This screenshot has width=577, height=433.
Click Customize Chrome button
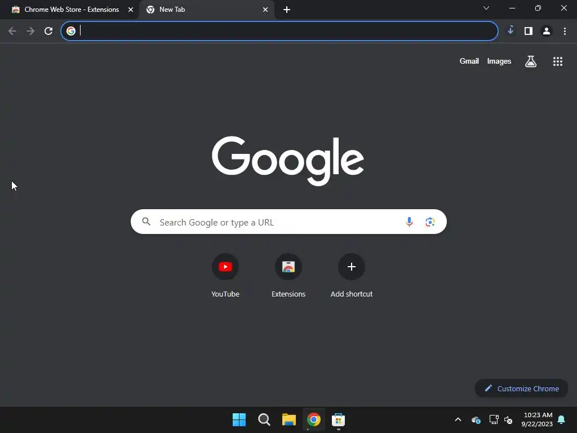tap(521, 388)
